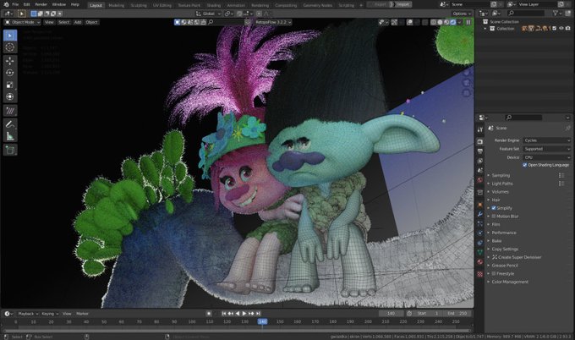Open the Render Engine Cycles dropdown
The height and width of the screenshot is (340, 575).
(547, 140)
